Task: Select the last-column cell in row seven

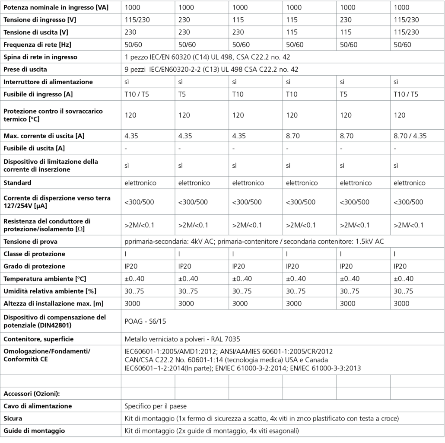Action: [417, 82]
